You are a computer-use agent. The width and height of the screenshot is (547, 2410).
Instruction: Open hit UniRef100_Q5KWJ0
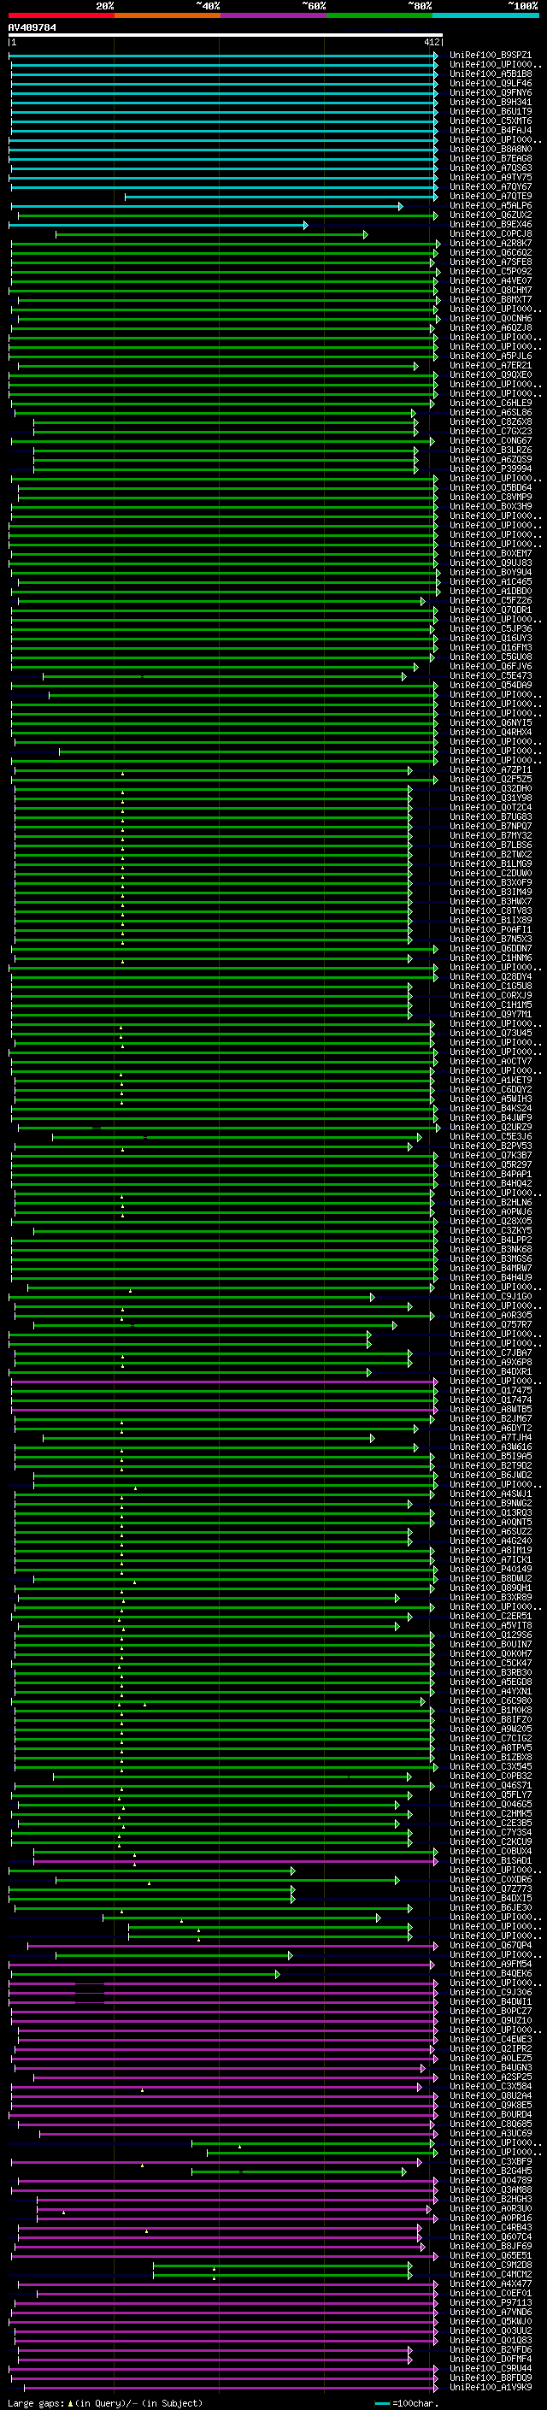(491, 2321)
